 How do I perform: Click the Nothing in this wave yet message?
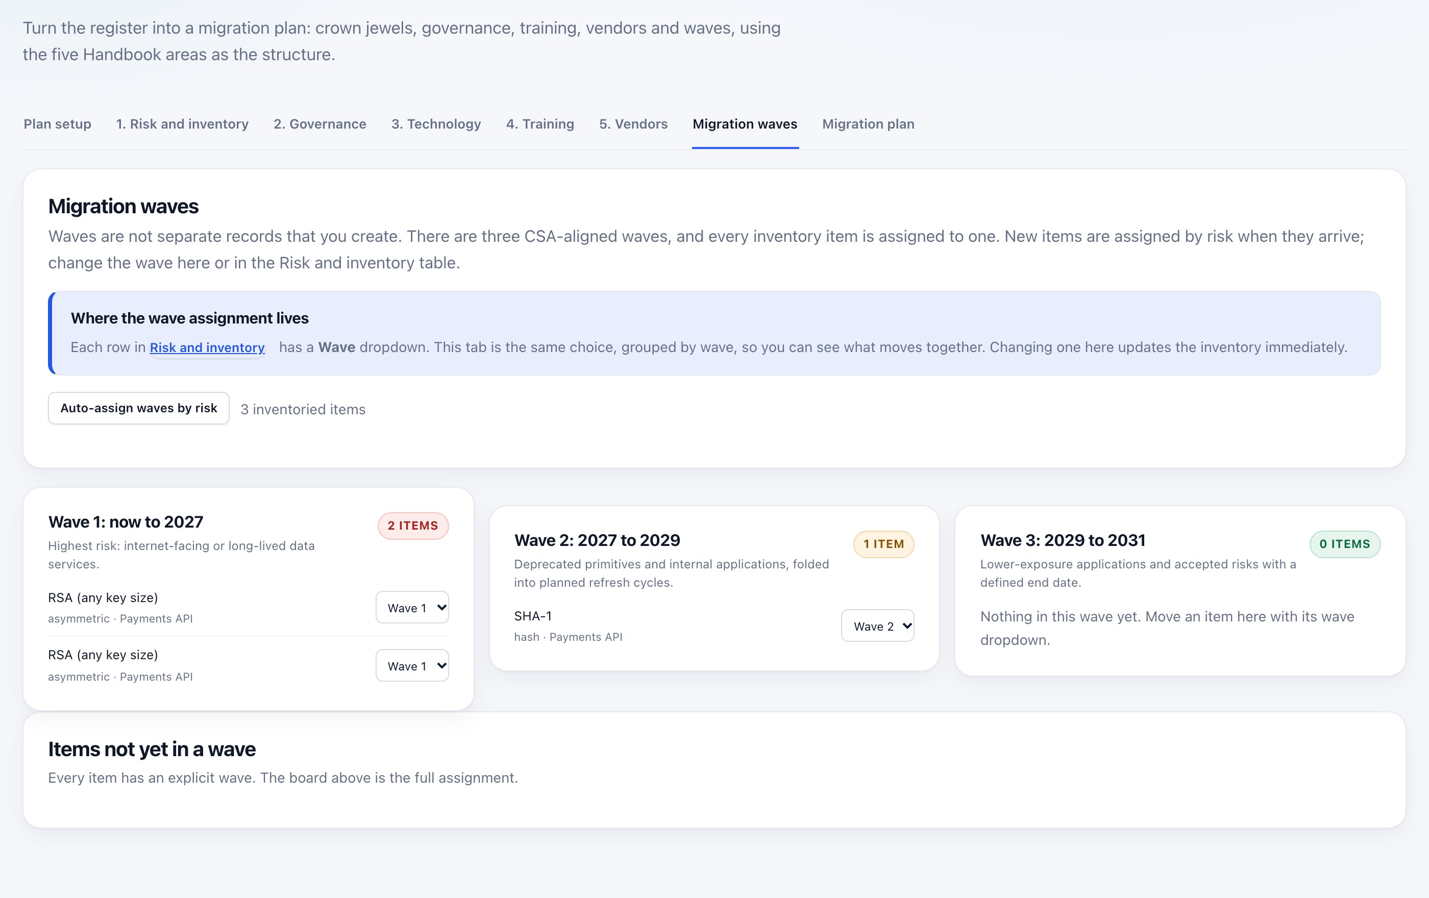1167,628
